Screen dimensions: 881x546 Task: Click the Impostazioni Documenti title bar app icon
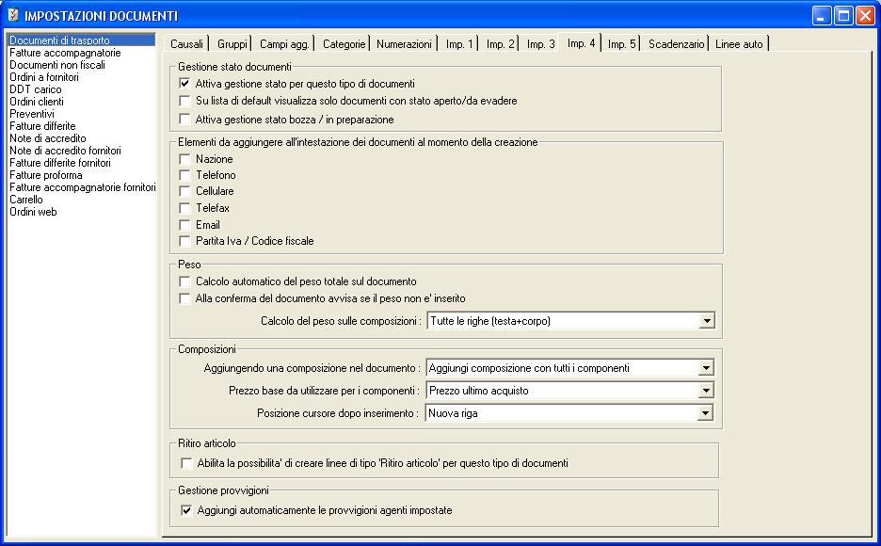(13, 15)
